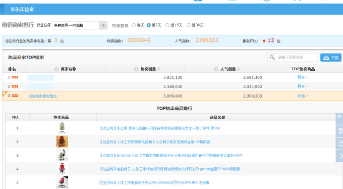Click the TOP热卖商品排行 heading
This screenshot has width=343, height=189.
pyautogui.click(x=175, y=108)
